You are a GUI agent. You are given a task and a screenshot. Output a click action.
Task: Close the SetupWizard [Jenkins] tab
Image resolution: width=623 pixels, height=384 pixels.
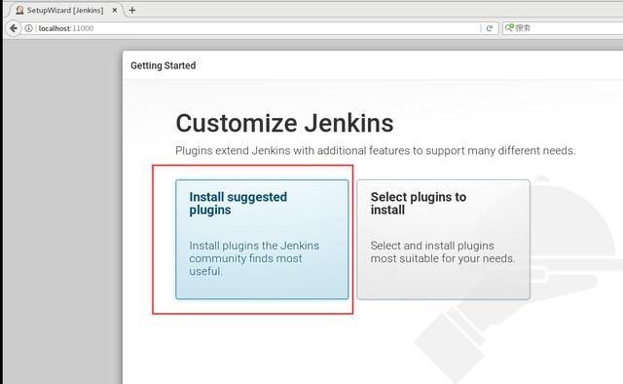pos(115,11)
